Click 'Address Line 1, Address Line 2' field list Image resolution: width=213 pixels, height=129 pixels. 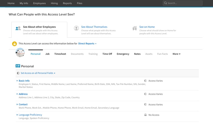point(49,97)
